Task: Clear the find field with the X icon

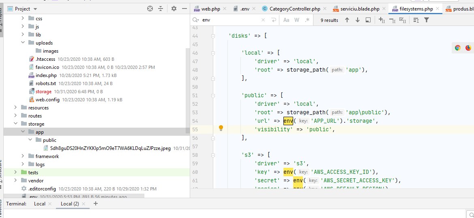Action: coord(263,20)
